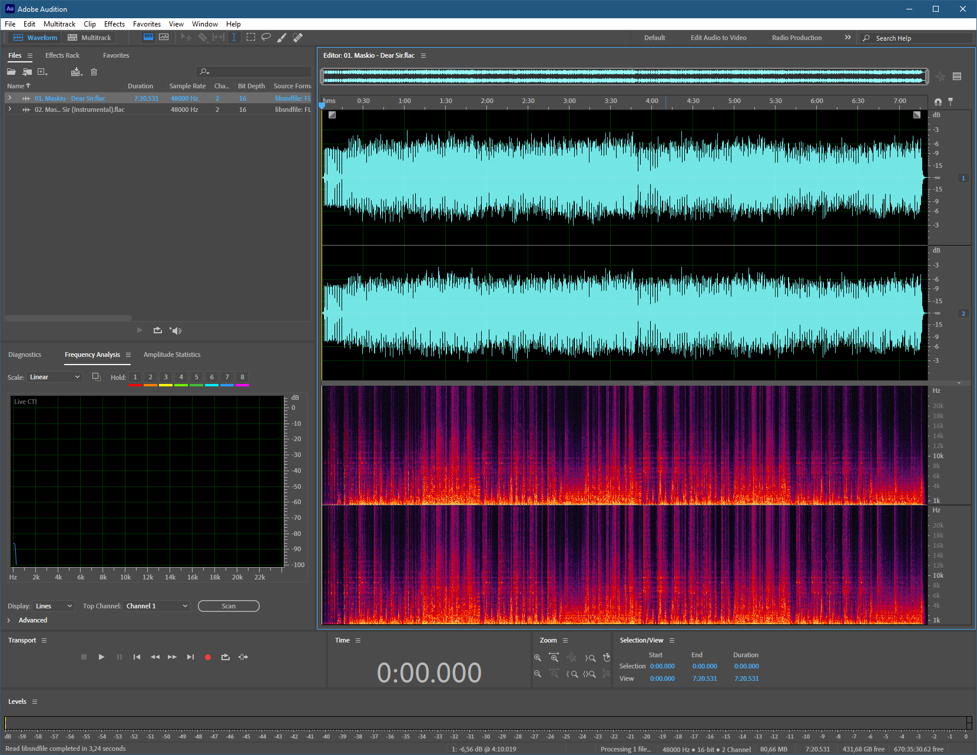Open the Frequency Analysis panel menu
The height and width of the screenshot is (755, 977).
click(x=128, y=355)
